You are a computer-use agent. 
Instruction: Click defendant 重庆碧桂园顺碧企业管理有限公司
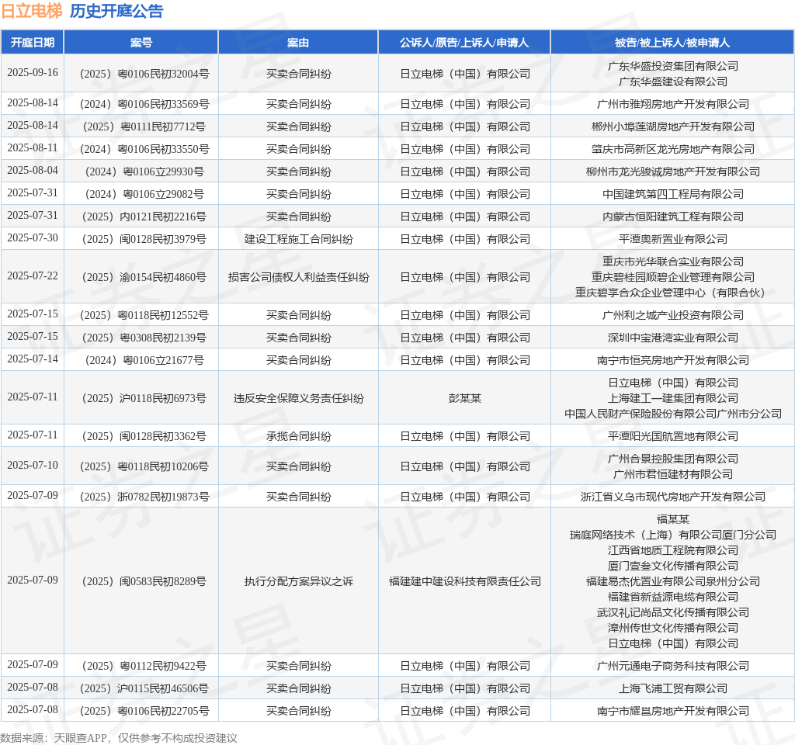click(x=673, y=277)
